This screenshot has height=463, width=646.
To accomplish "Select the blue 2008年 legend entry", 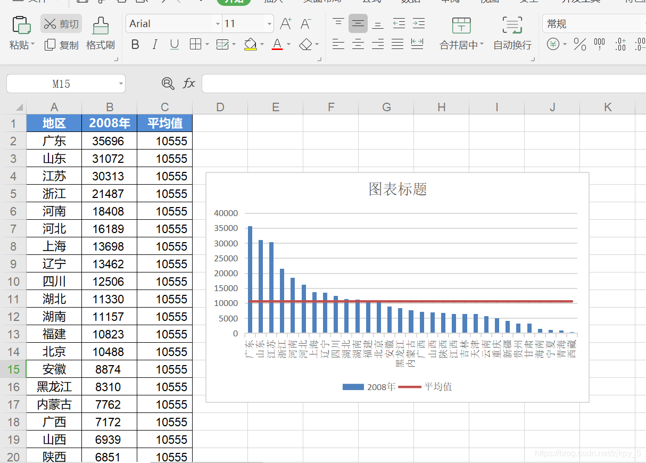I will (x=369, y=387).
